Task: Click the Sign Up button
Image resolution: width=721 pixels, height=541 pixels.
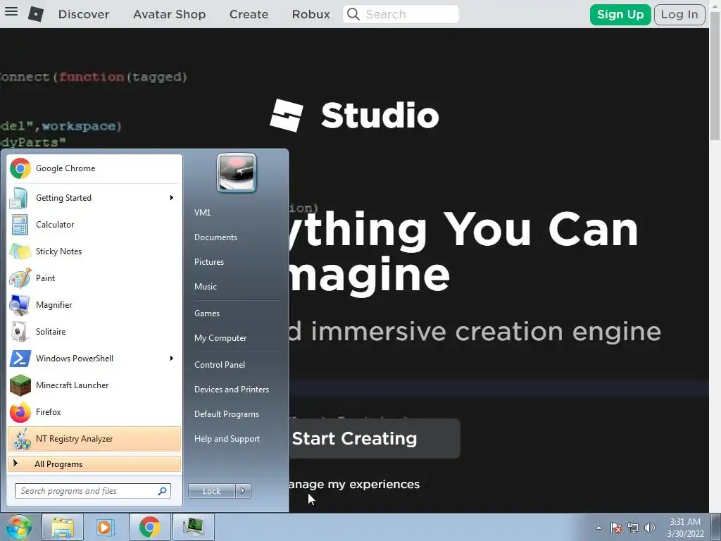Action: [620, 14]
